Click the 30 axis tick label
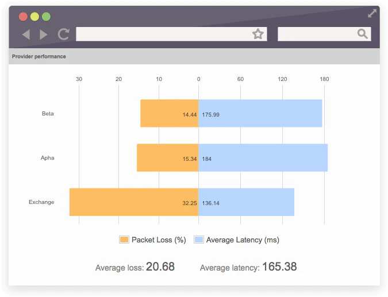This screenshot has height=297, width=388. pyautogui.click(x=79, y=79)
